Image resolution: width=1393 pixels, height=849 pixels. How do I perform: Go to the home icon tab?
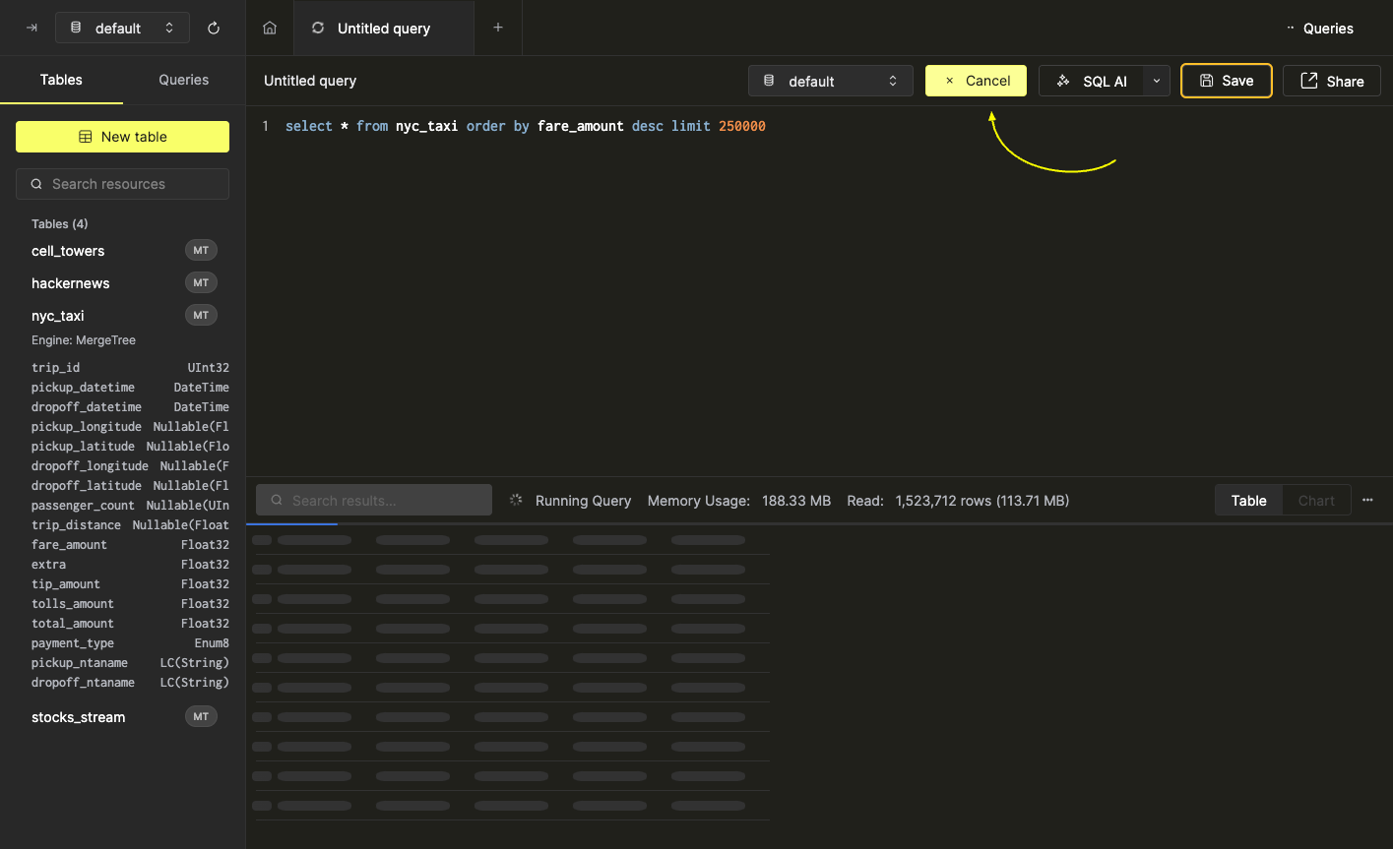[x=270, y=29]
